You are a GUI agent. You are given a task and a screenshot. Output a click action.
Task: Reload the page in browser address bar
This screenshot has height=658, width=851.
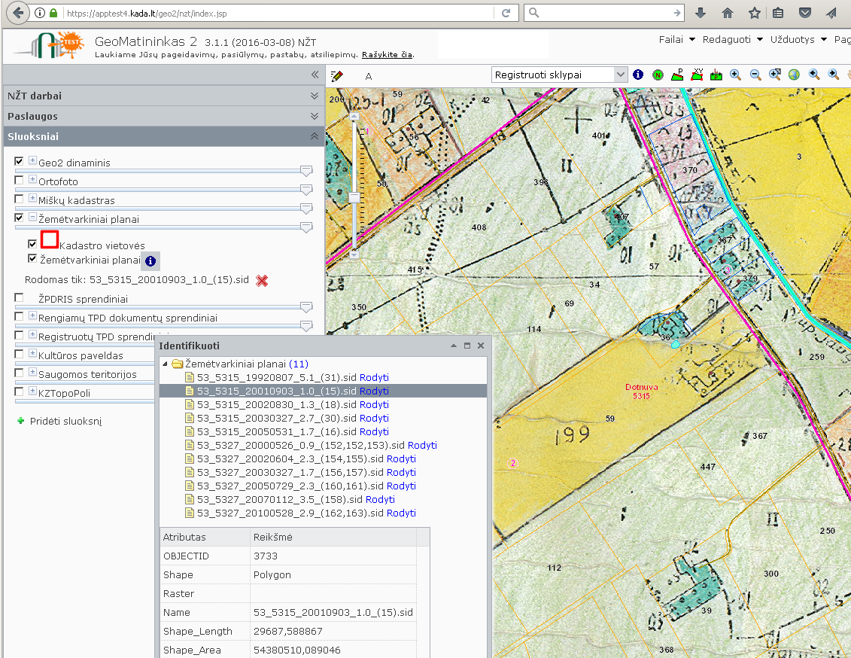click(x=506, y=13)
